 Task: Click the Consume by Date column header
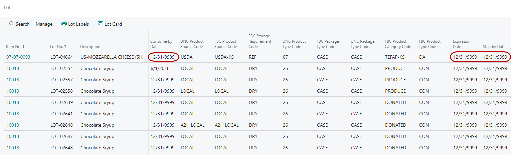[161, 44]
